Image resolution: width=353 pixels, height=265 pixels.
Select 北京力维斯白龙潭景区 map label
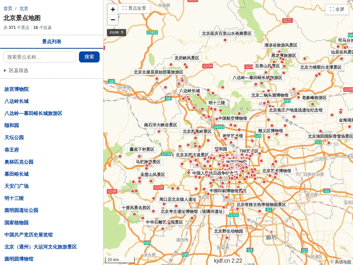[x=321, y=67]
